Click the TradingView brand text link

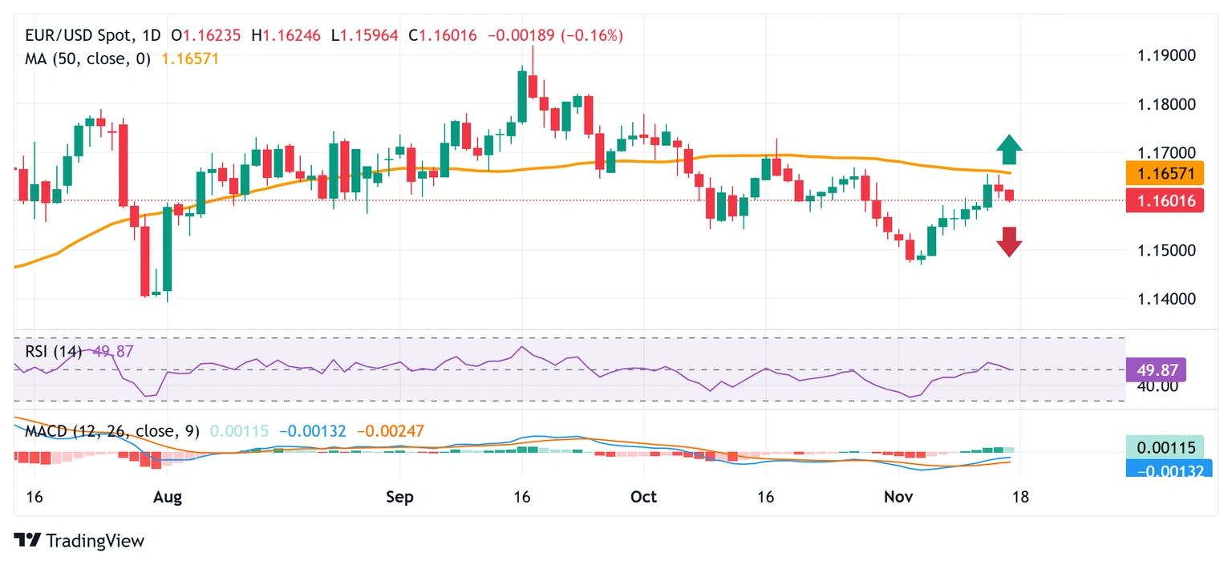point(95,541)
